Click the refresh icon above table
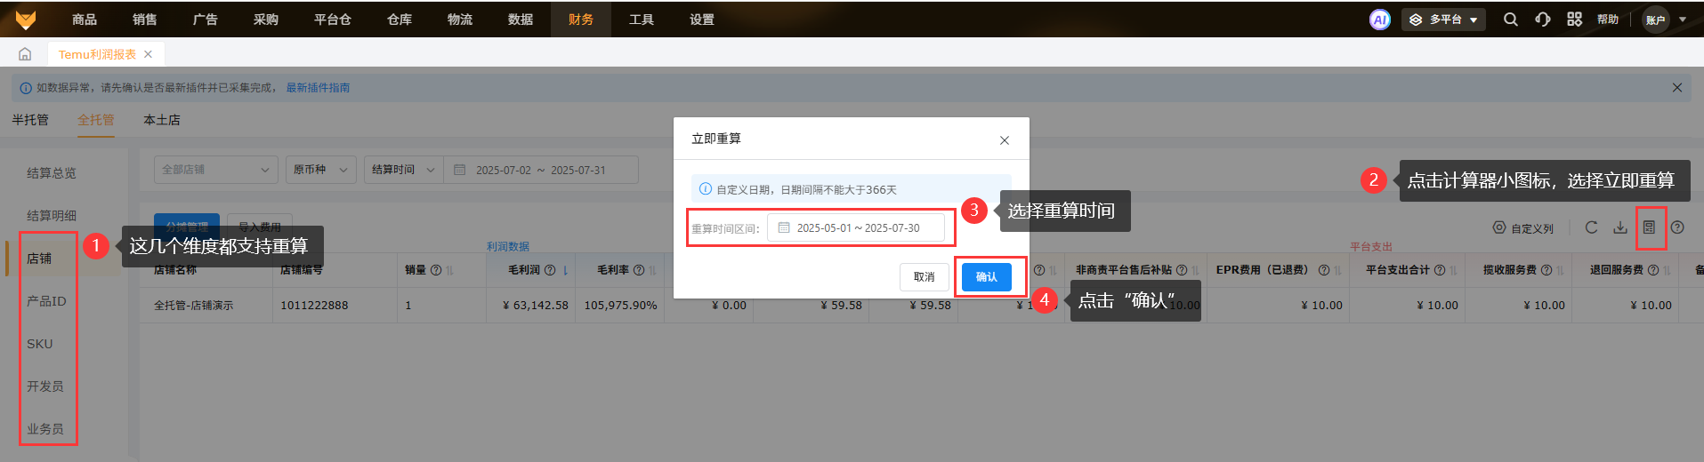Screen dimensions: 1704x462 point(1591,227)
